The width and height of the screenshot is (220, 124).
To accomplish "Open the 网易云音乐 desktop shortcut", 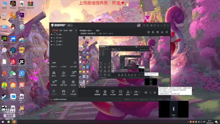I will click(13, 63).
